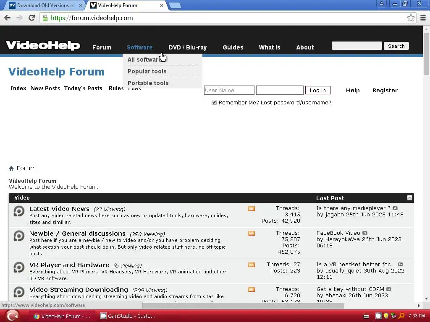Viewport: 430px width, 322px height.
Task: Close the Download Old Versions tab
Action: click(x=80, y=5)
